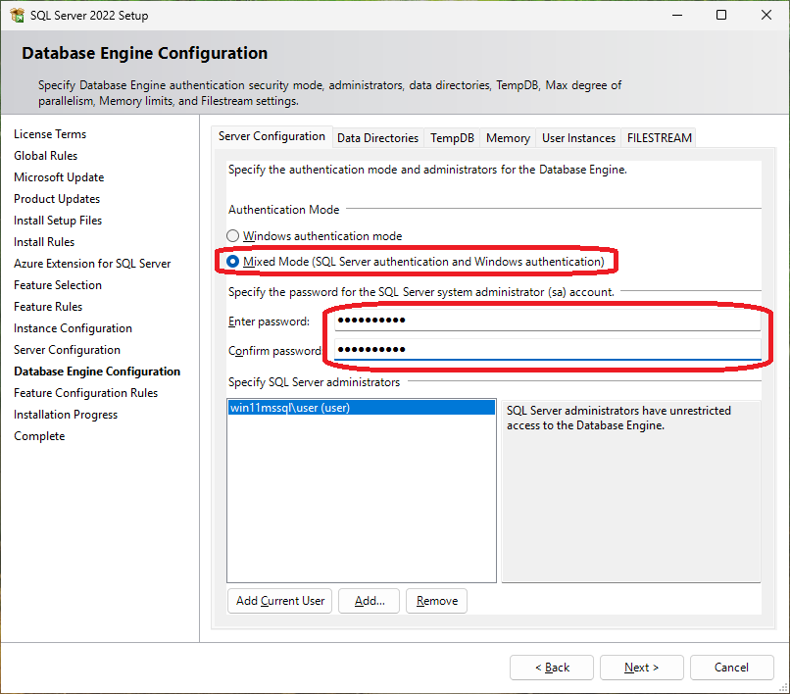The width and height of the screenshot is (790, 694).
Task: Open the TempDB tab
Action: coord(452,138)
